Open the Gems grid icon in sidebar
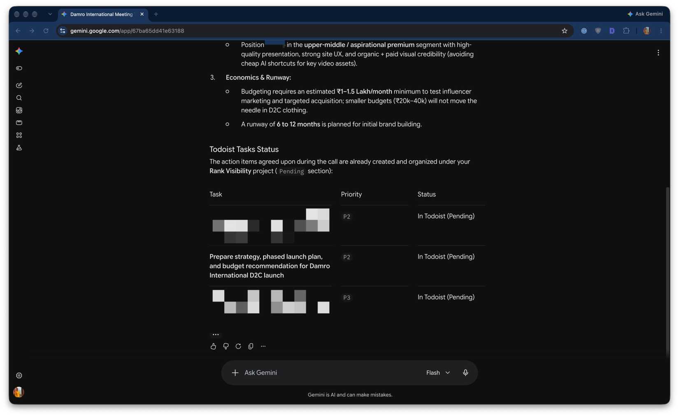The height and width of the screenshot is (416, 679). click(19, 135)
